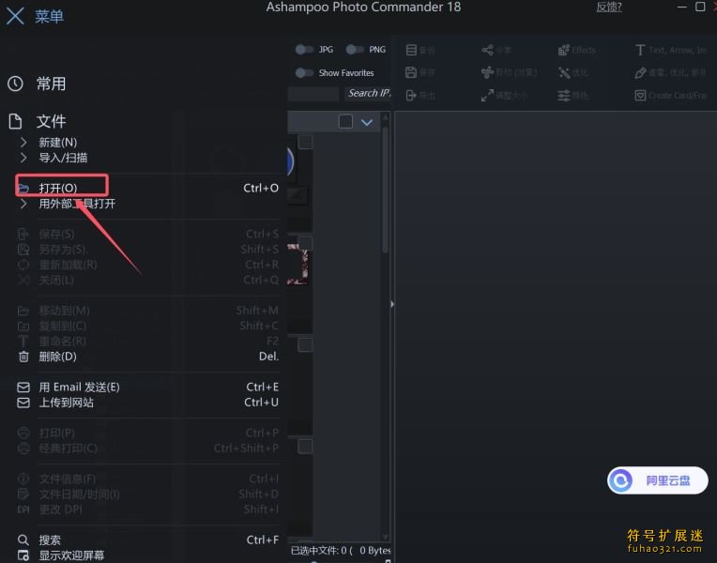The height and width of the screenshot is (563, 717).
Task: Click the 搜索 magnifier icon
Action: coord(23,540)
